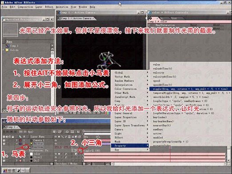The width and height of the screenshot is (232, 174).
Task: Click the Comp 1 composition icon in Project panel
Action: point(7,46)
